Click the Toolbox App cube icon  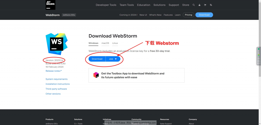pos(96,75)
